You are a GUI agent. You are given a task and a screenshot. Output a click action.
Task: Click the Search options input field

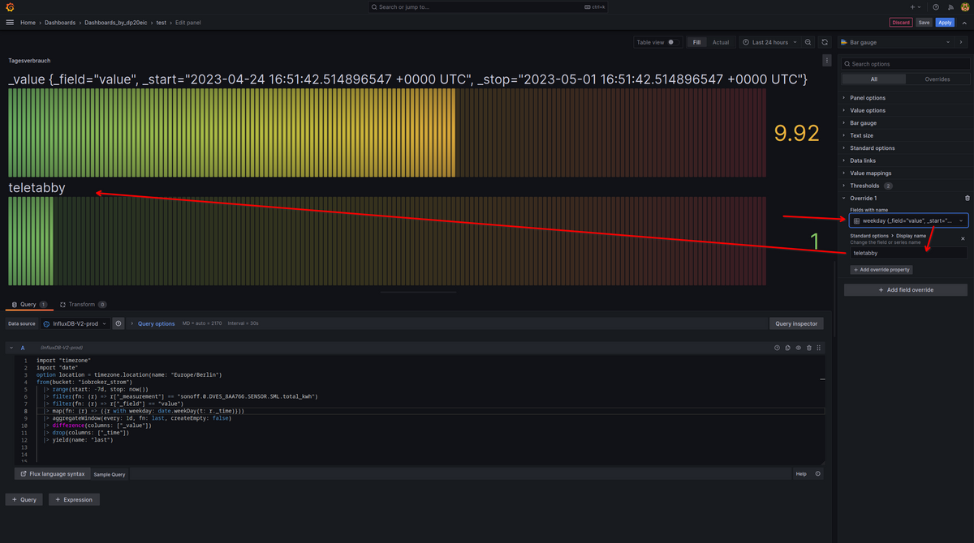906,64
